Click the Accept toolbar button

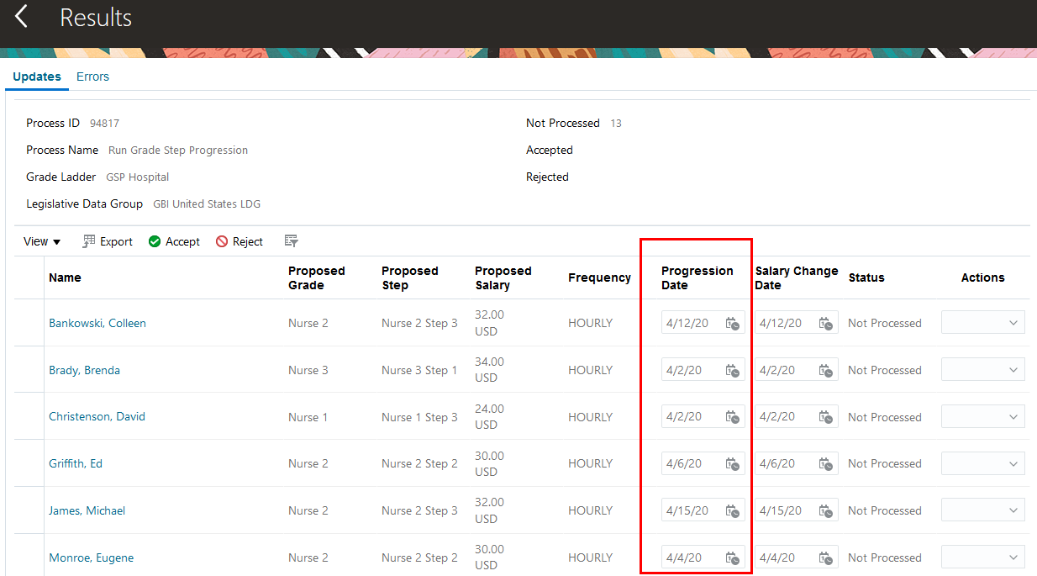click(x=174, y=241)
